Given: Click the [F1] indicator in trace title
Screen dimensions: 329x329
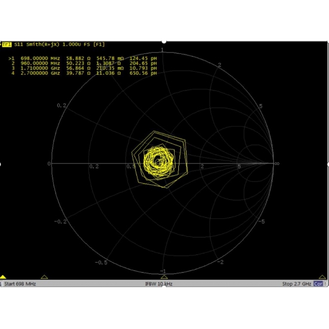Looking at the screenshot, I should (99, 44).
